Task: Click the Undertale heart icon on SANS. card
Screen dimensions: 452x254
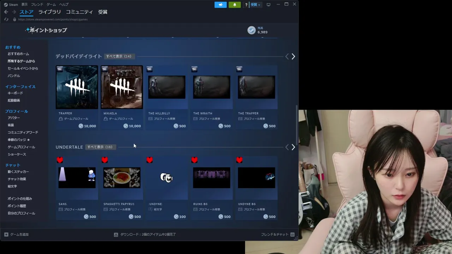Action: click(x=60, y=160)
